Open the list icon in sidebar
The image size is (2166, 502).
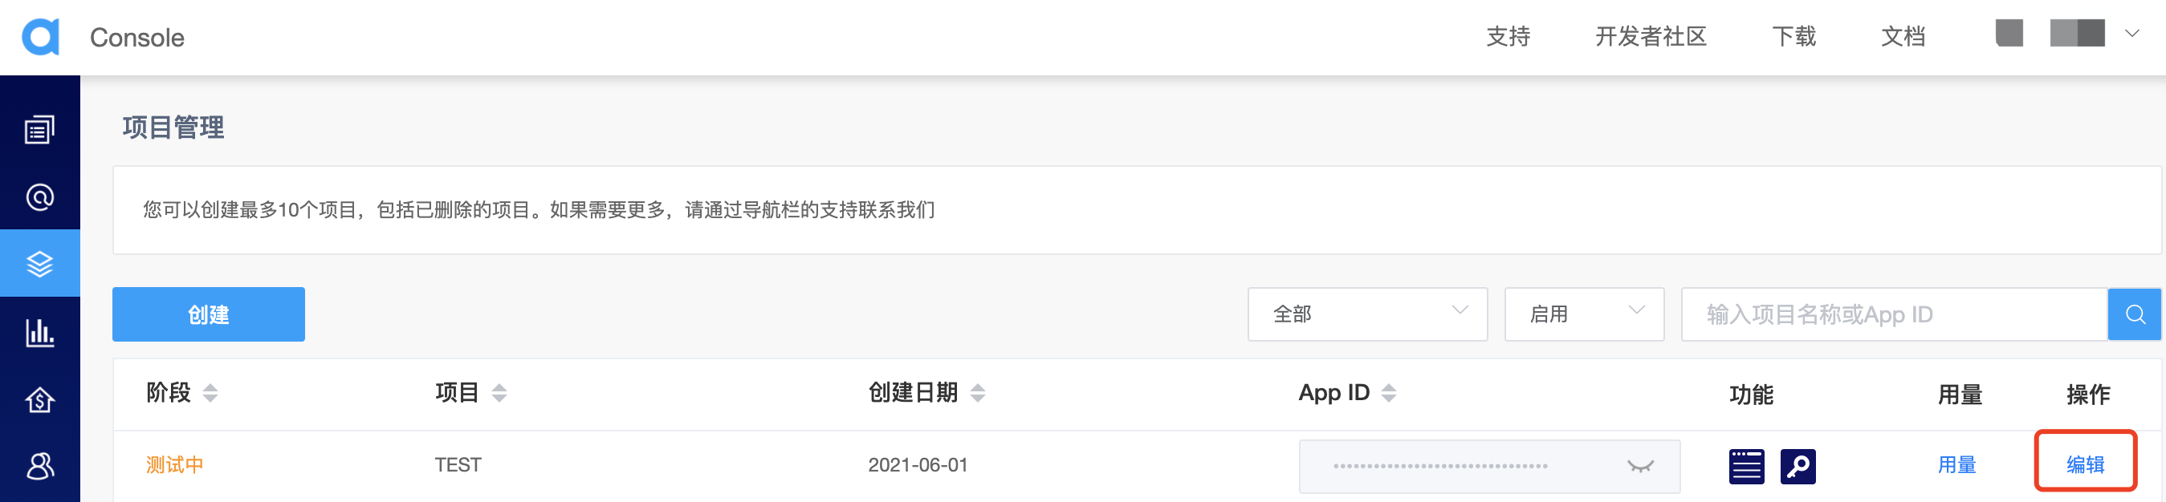click(39, 129)
